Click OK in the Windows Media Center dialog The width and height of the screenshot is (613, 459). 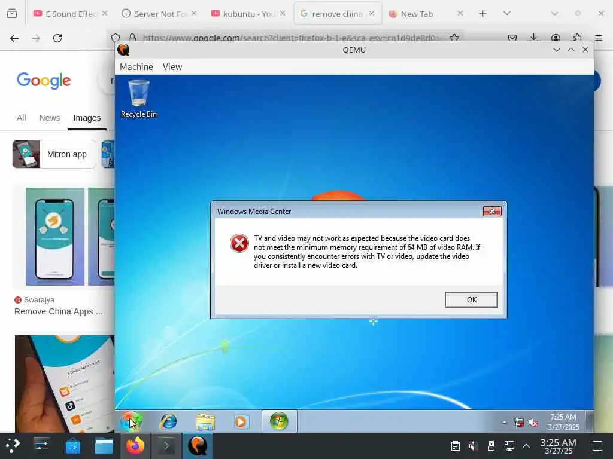pos(471,300)
